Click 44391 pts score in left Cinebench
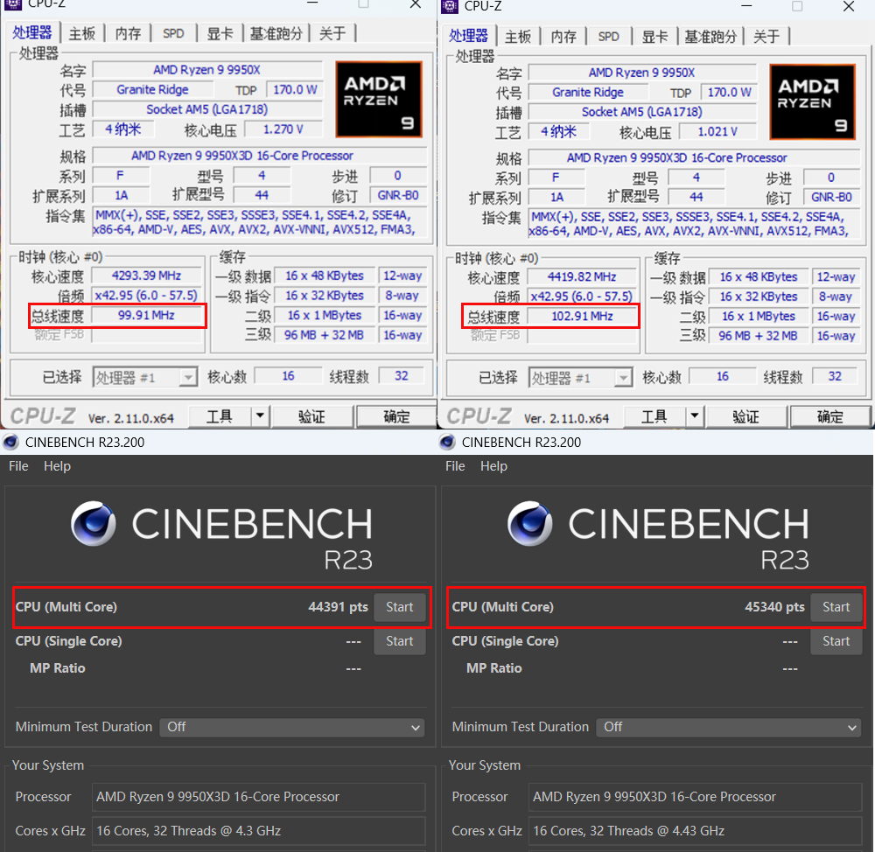The width and height of the screenshot is (875, 852). coord(338,607)
